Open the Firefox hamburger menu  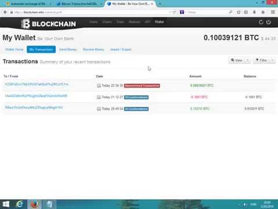[273, 12]
